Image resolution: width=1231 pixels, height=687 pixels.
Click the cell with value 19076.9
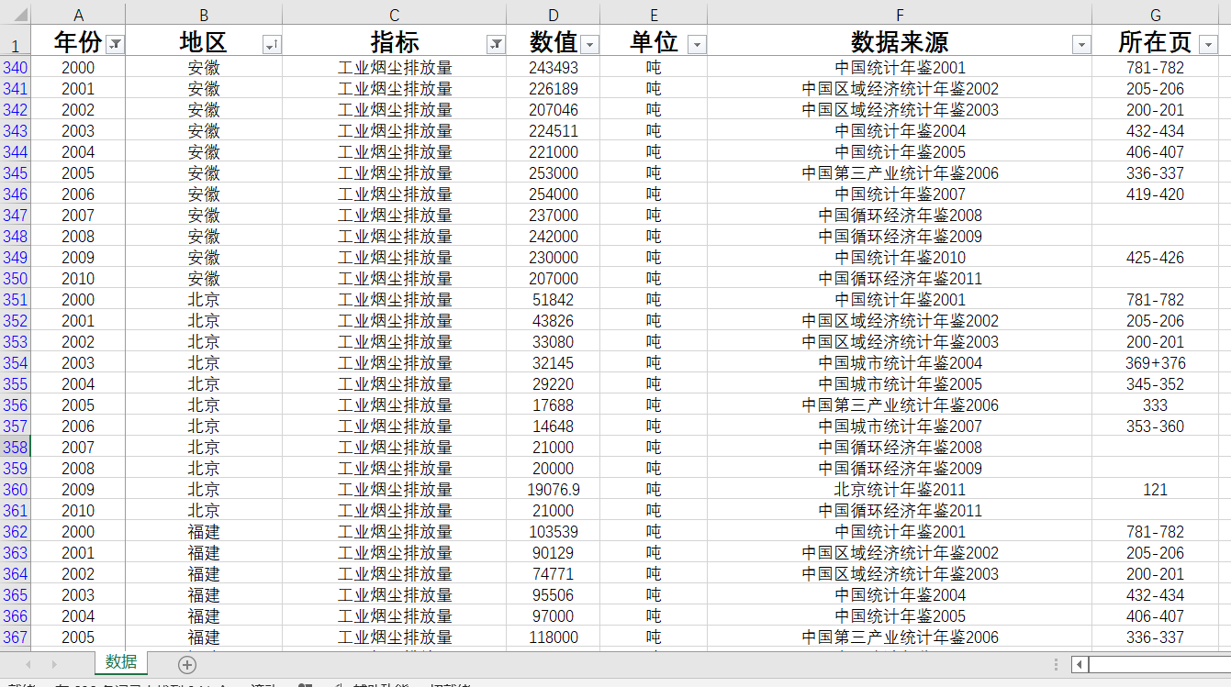pos(554,490)
